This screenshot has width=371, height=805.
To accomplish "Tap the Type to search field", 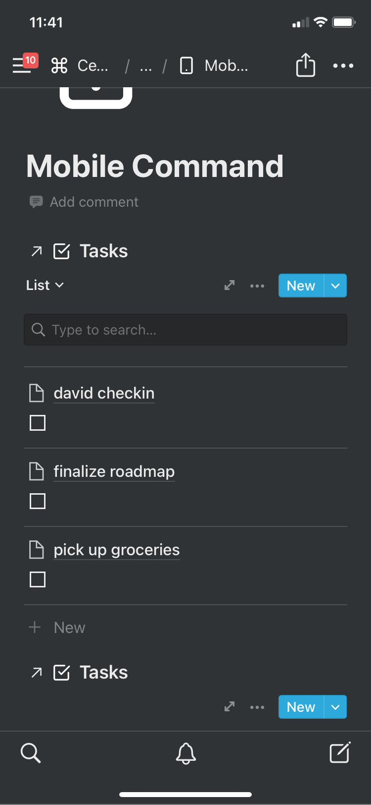I will pyautogui.click(x=185, y=330).
